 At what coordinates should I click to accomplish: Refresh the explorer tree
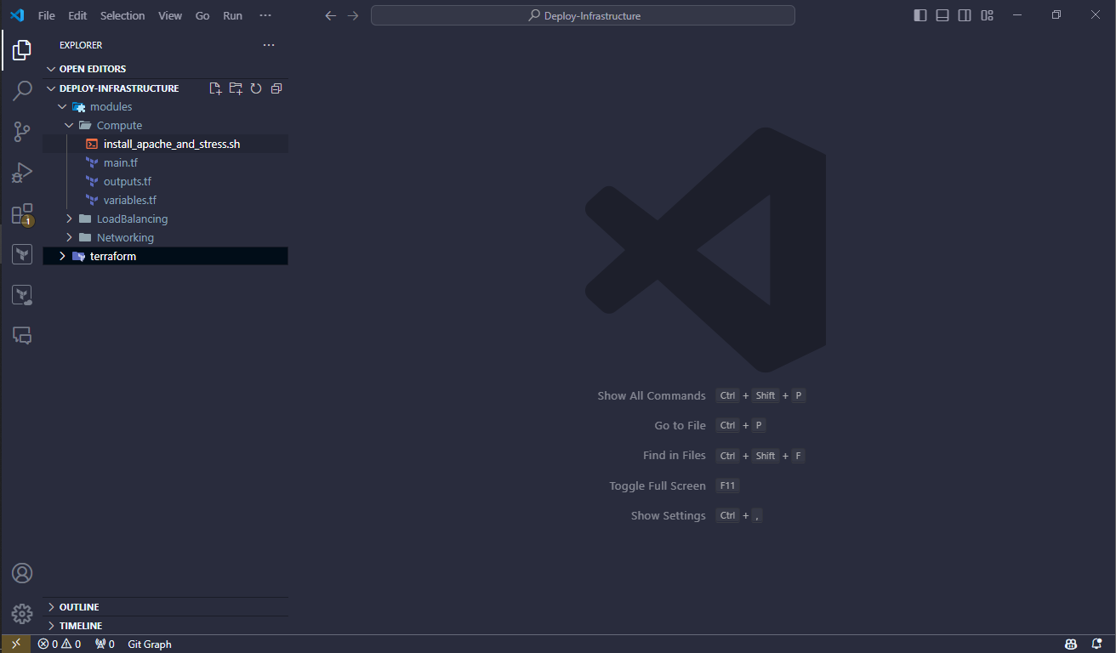point(256,88)
